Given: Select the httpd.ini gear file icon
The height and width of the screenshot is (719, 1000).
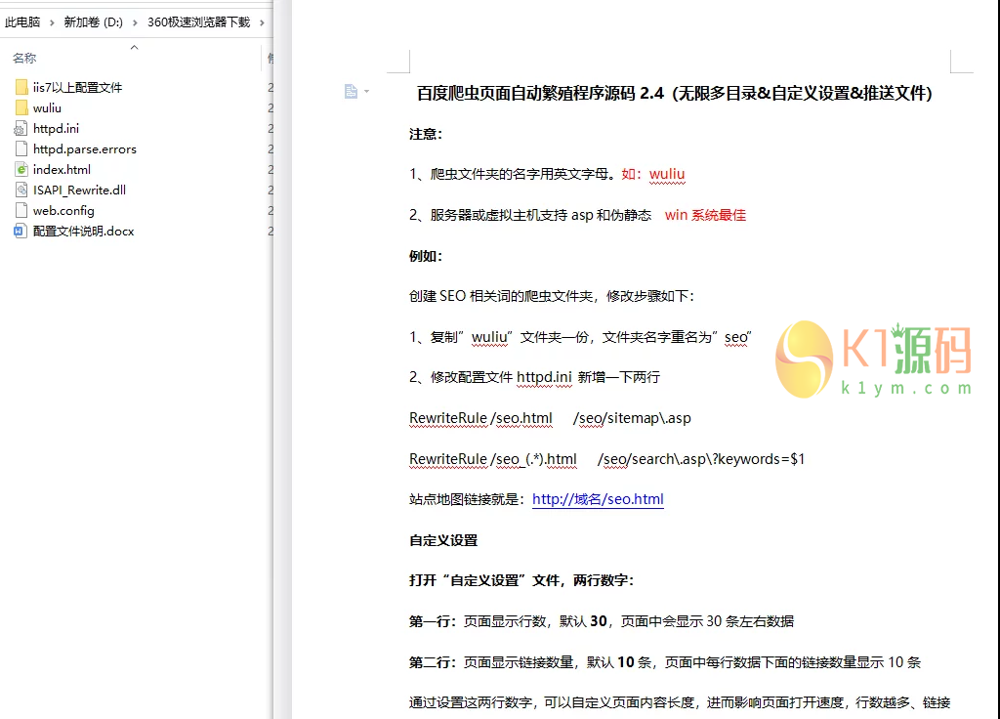Looking at the screenshot, I should 21,128.
